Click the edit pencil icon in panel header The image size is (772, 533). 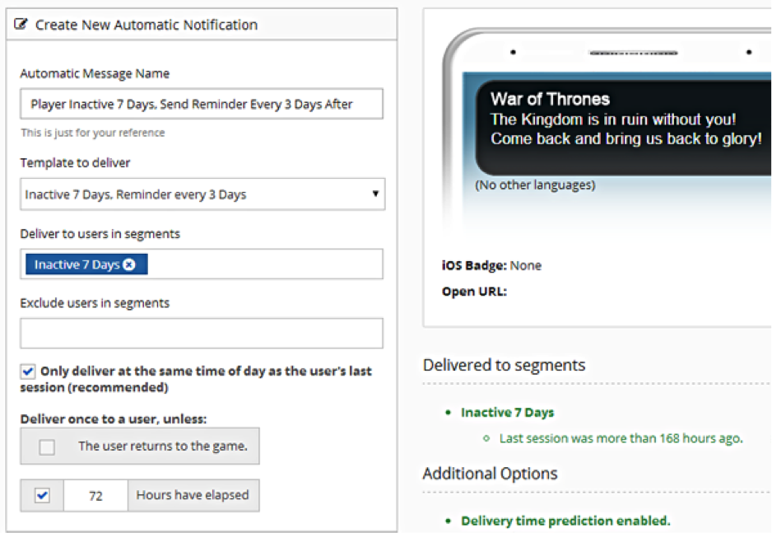click(x=21, y=25)
